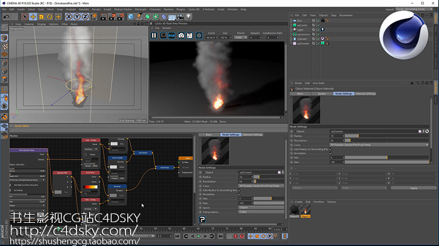
Task: Click the Radius value field in attributes
Action: [x=337, y=136]
